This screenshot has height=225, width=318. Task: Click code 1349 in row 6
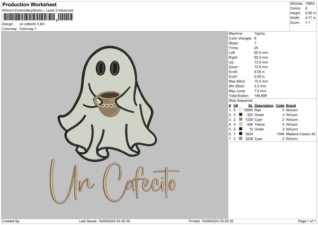coord(280,134)
